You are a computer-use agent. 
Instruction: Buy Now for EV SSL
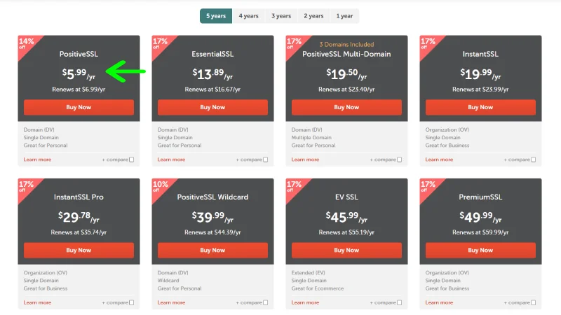tap(346, 250)
